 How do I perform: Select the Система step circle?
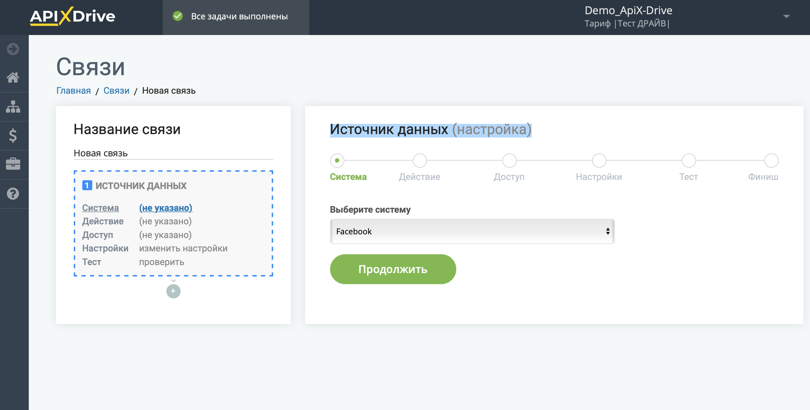(337, 161)
